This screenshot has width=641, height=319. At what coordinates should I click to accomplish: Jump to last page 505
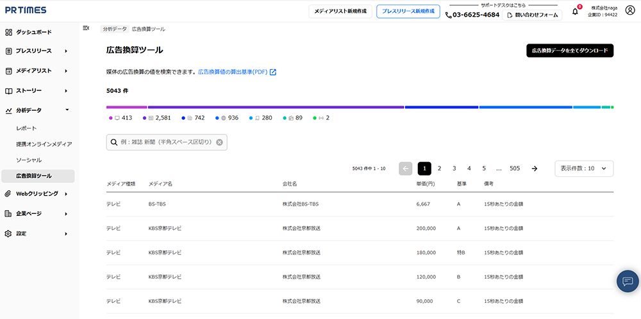(x=515, y=168)
